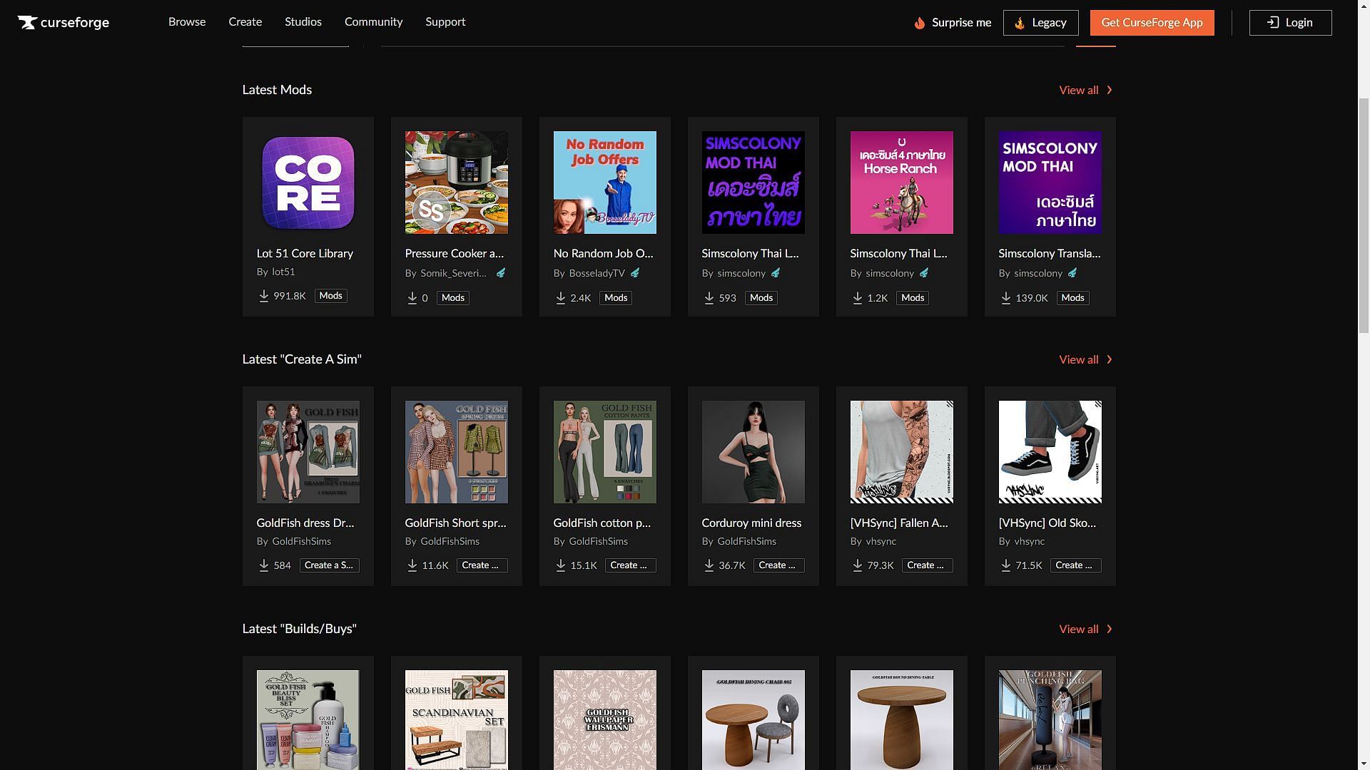Click GoldFishSims author on Corduroy mini dress

[x=746, y=541]
